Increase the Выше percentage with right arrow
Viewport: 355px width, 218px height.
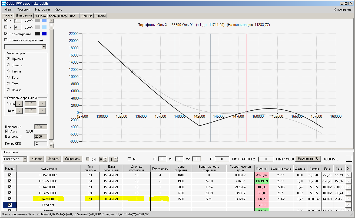(x=42, y=104)
